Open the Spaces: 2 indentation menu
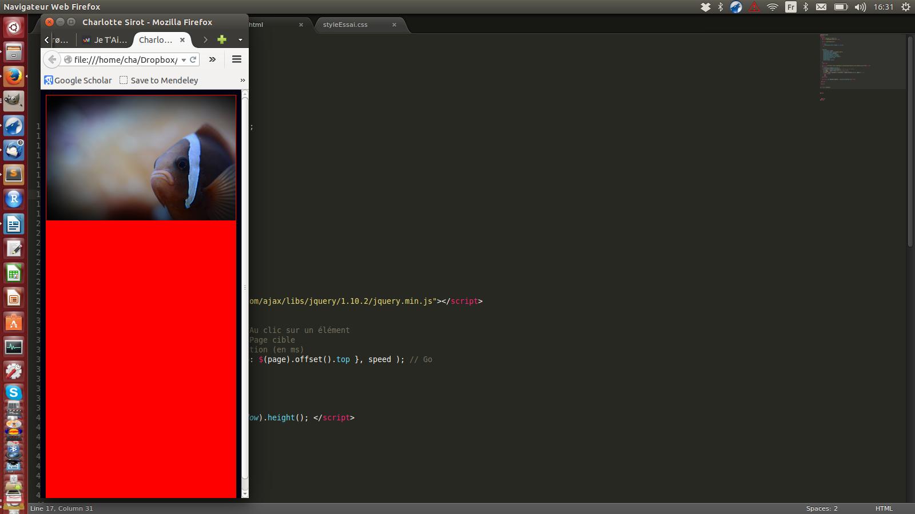The width and height of the screenshot is (915, 514). [822, 508]
